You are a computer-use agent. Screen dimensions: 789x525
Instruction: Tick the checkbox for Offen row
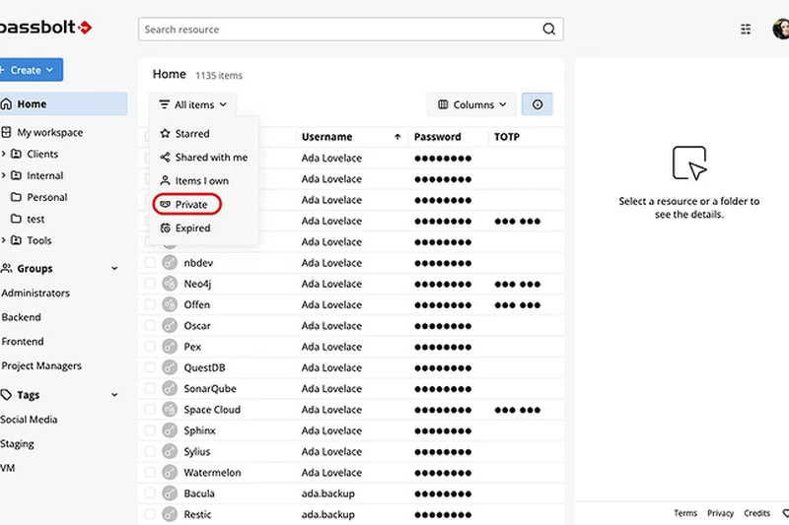point(150,304)
